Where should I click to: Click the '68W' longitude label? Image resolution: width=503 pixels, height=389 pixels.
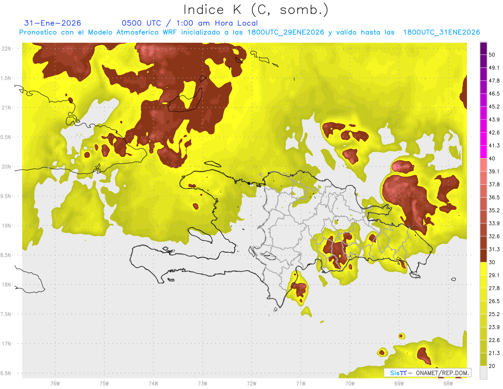pyautogui.click(x=448, y=383)
